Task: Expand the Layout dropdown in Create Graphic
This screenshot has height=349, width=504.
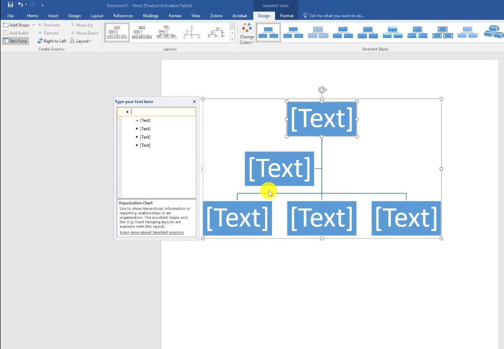Action: point(81,41)
